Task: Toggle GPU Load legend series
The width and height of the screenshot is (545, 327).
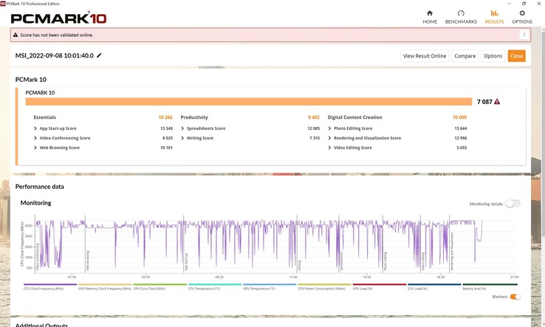Action: [x=380, y=286]
